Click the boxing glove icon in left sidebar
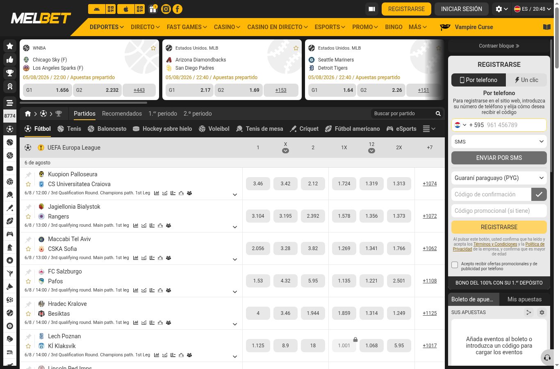This screenshot has width=560, height=369. pyautogui.click(x=10, y=339)
